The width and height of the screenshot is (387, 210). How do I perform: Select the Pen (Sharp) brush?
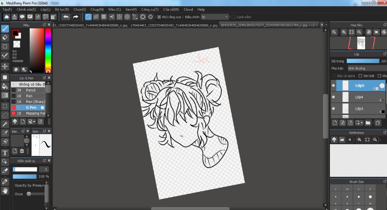28,101
